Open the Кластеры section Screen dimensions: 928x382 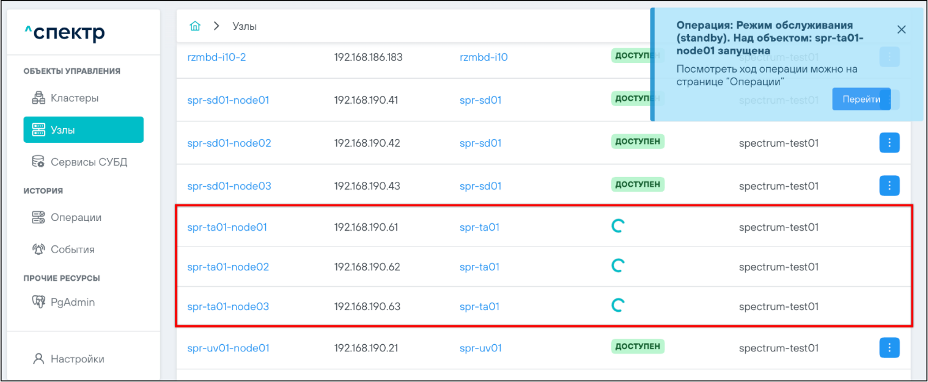coord(74,98)
